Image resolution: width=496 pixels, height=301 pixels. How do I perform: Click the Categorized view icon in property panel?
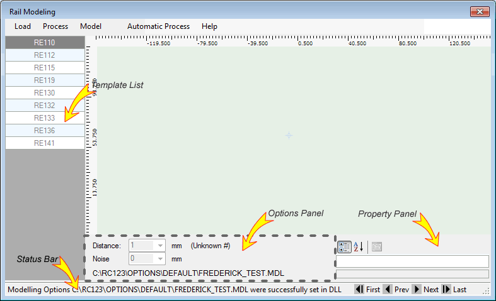344,247
